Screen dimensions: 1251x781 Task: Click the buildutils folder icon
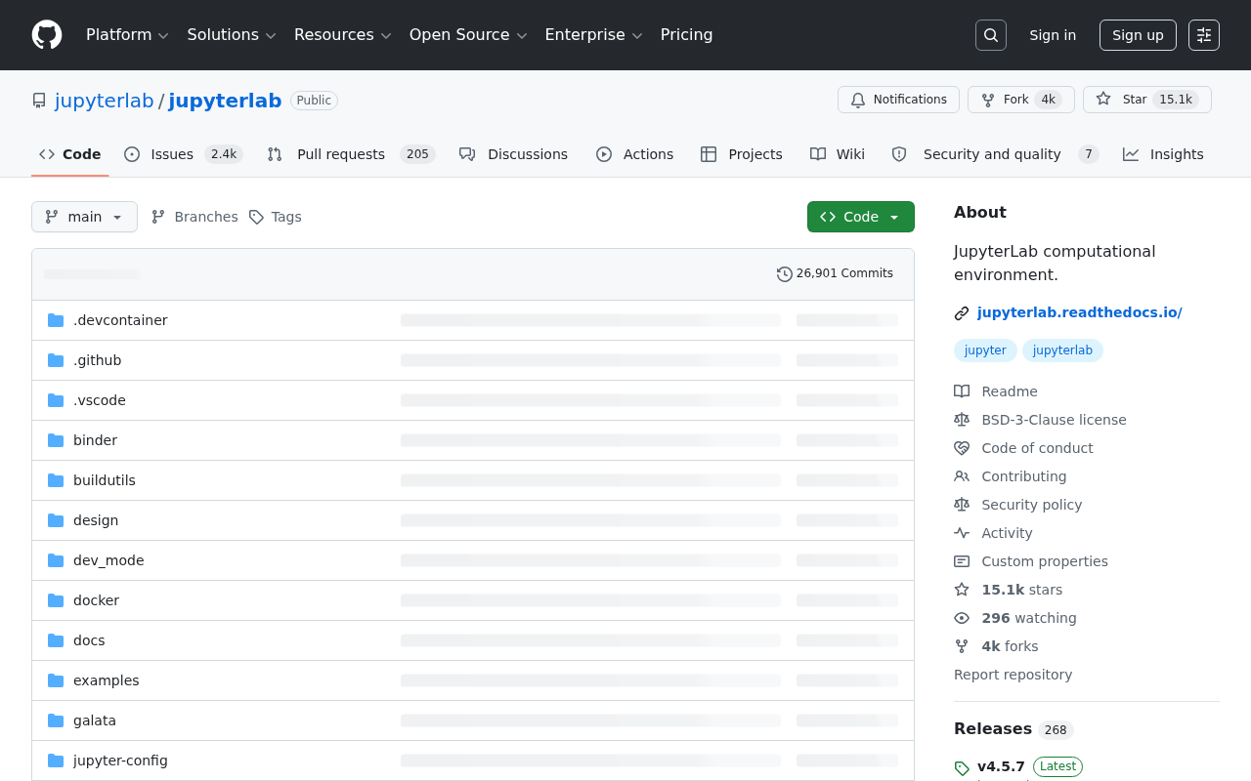click(x=56, y=480)
